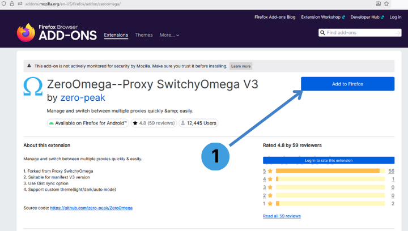This screenshot has height=231, width=408.
Task: Click the 4.8 (59 reviews) rating badge
Action: pyautogui.click(x=154, y=123)
